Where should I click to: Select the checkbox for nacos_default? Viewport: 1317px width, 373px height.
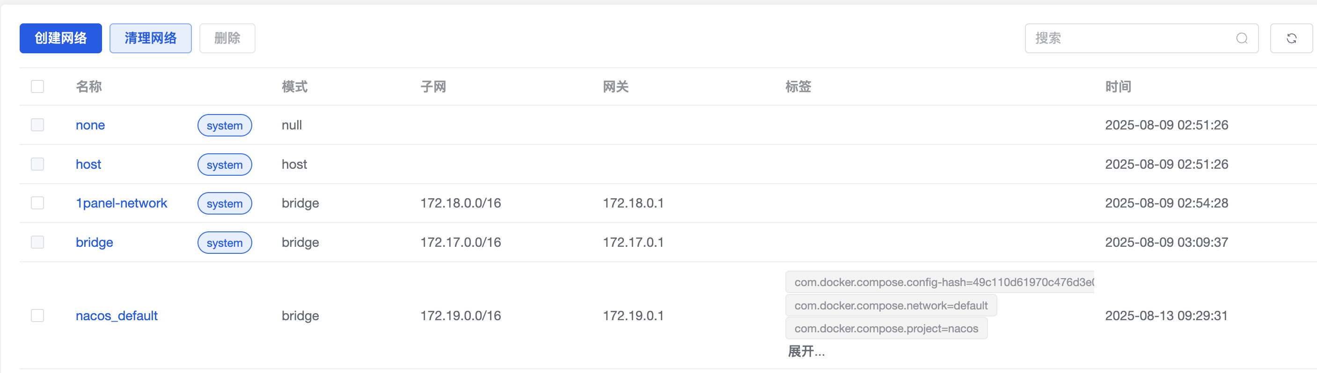(x=37, y=316)
